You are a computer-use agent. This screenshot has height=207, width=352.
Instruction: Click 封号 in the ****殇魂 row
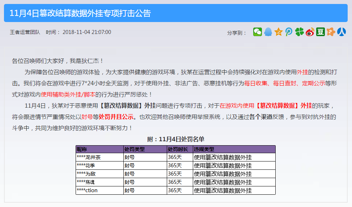[130, 182]
